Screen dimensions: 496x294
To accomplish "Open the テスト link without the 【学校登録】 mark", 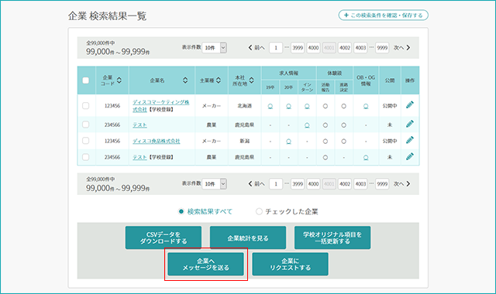I will (x=139, y=125).
